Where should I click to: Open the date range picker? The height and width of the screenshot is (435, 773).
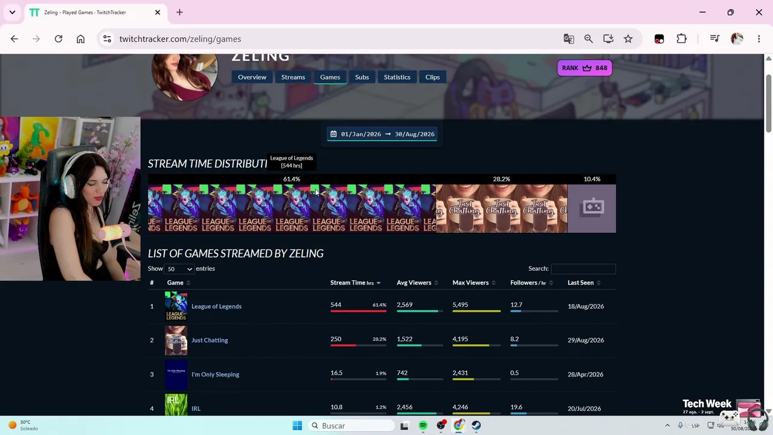pos(382,134)
